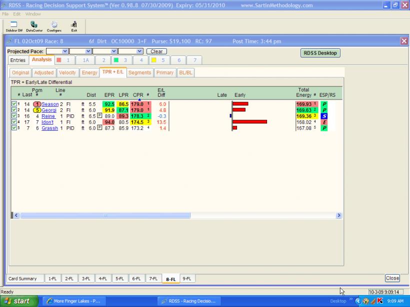Click the scrollbar left arrow
The height and width of the screenshot is (307, 410).
click(16, 215)
